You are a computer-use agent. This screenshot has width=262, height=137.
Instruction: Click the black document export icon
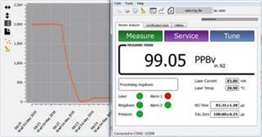[x=7, y=31]
